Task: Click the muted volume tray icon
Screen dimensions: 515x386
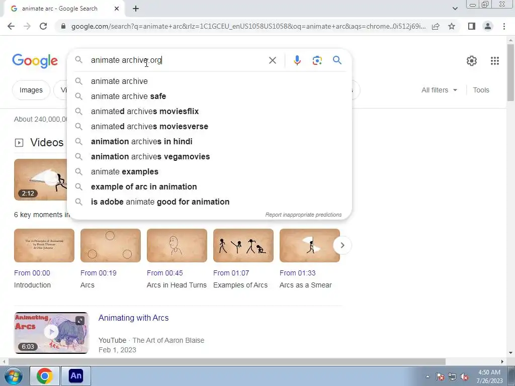Action: [x=464, y=377]
